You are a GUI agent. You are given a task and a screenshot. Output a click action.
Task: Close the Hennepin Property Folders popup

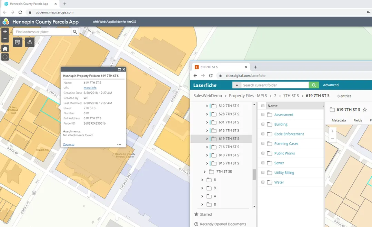click(124, 69)
